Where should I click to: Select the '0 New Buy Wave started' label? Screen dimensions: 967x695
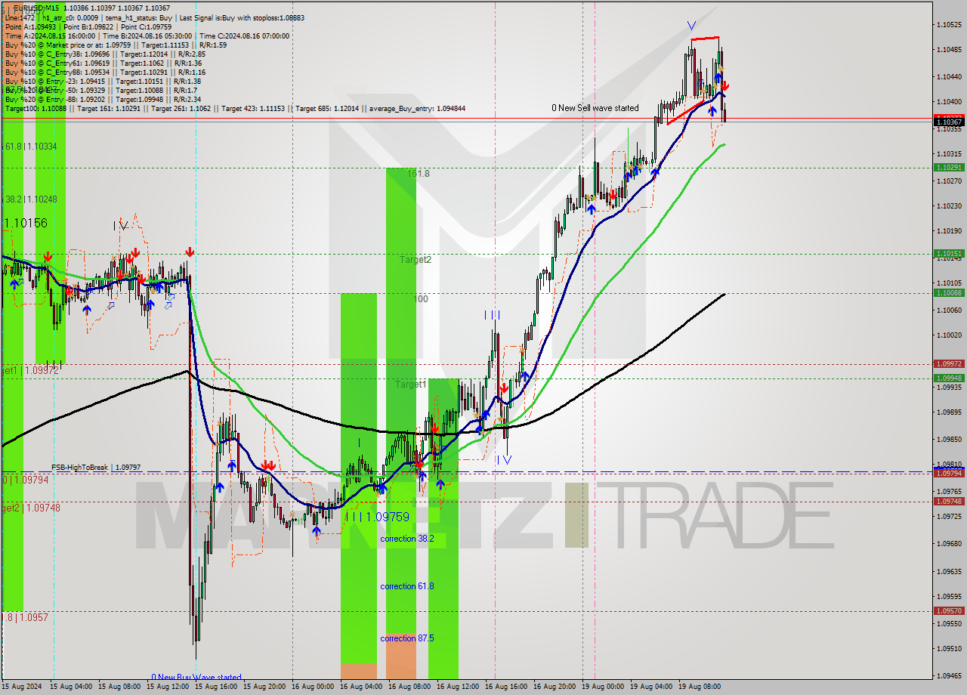196,678
